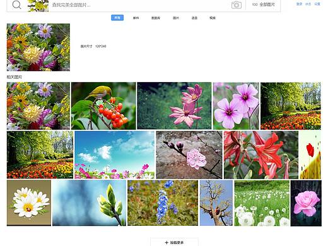Click the 全部图片 label in search bar
328x246 pixels.
pyautogui.click(x=267, y=4)
